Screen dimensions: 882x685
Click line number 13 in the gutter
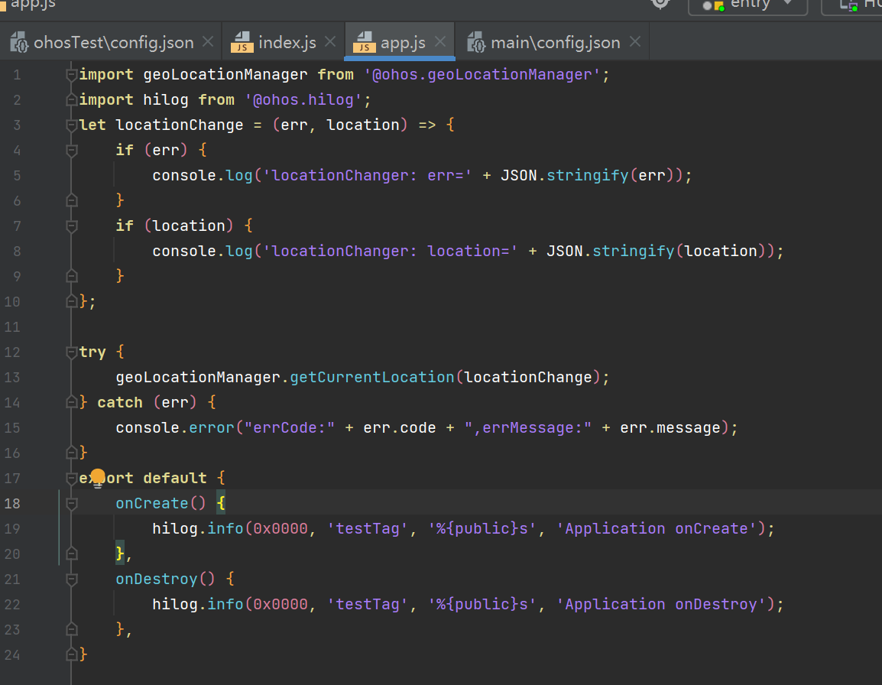[x=12, y=377]
